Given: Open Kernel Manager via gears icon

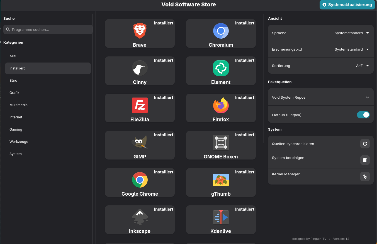Looking at the screenshot, I should pos(365,176).
